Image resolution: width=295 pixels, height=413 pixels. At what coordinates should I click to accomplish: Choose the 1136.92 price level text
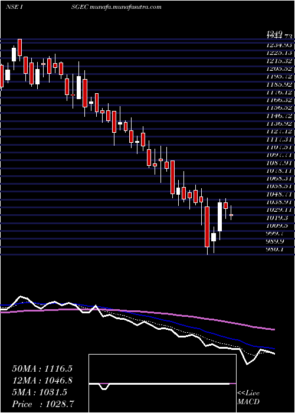pyautogui.click(x=279, y=124)
